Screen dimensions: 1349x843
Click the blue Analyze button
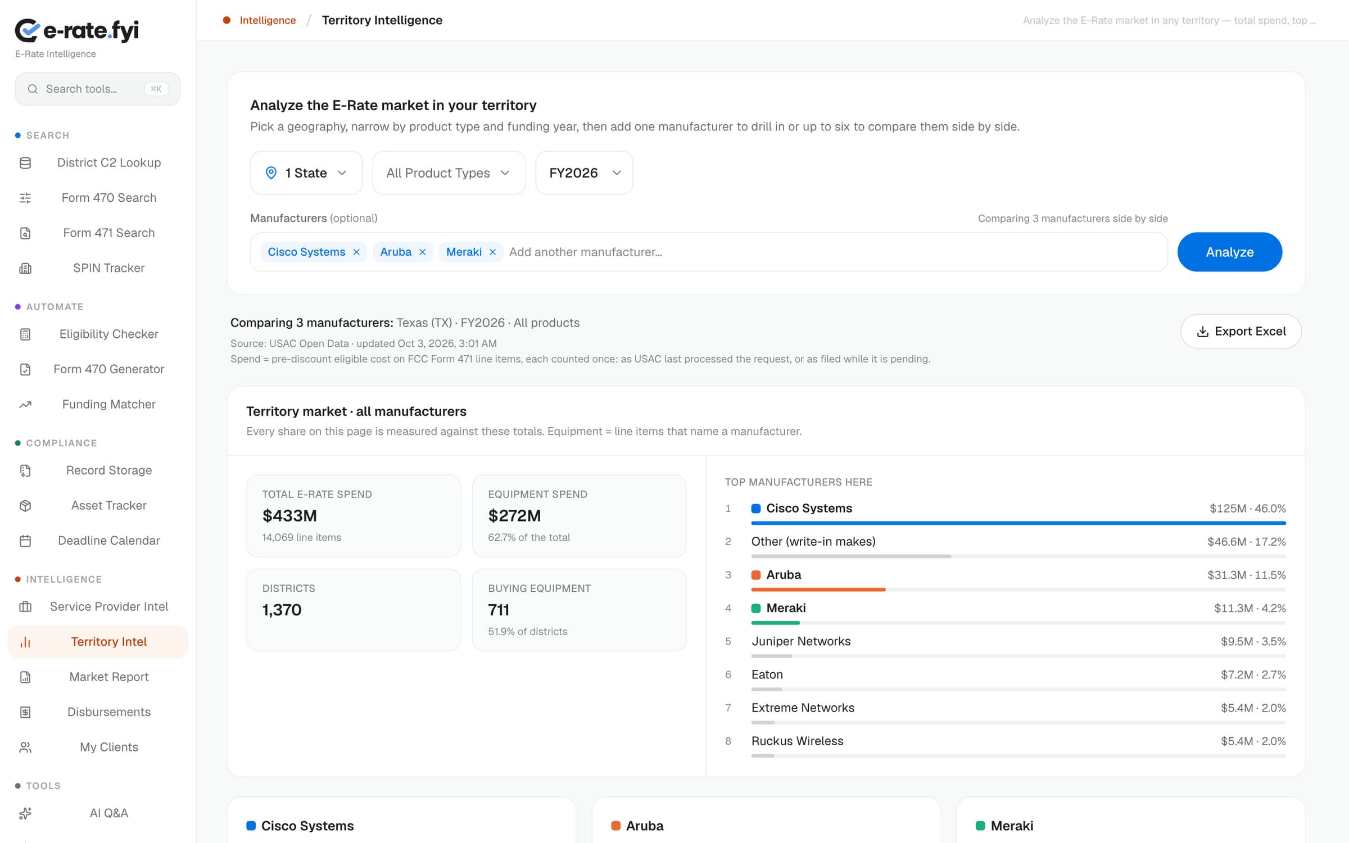pyautogui.click(x=1229, y=252)
